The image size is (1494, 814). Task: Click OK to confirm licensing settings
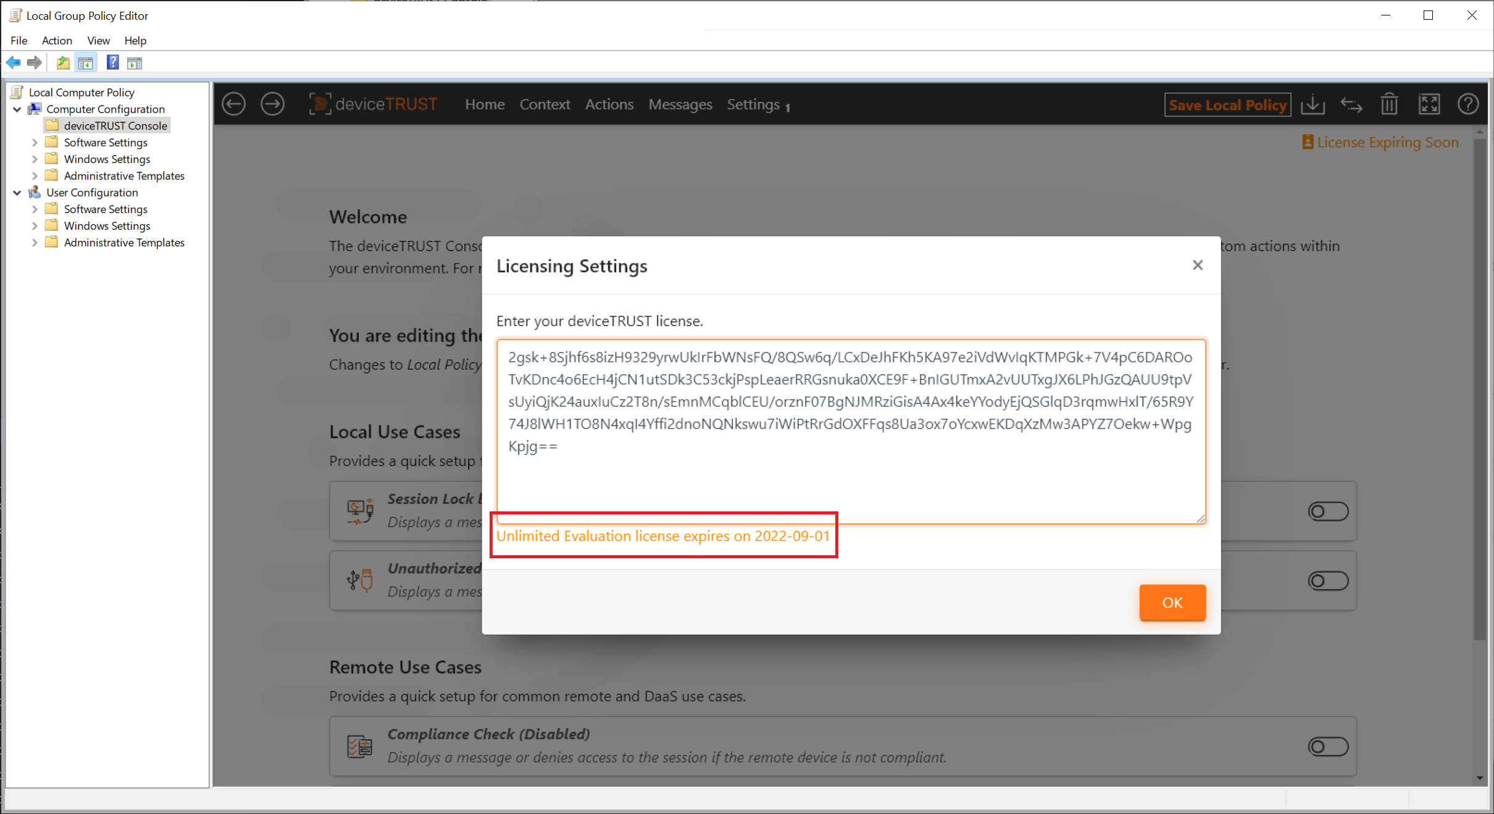click(x=1172, y=603)
